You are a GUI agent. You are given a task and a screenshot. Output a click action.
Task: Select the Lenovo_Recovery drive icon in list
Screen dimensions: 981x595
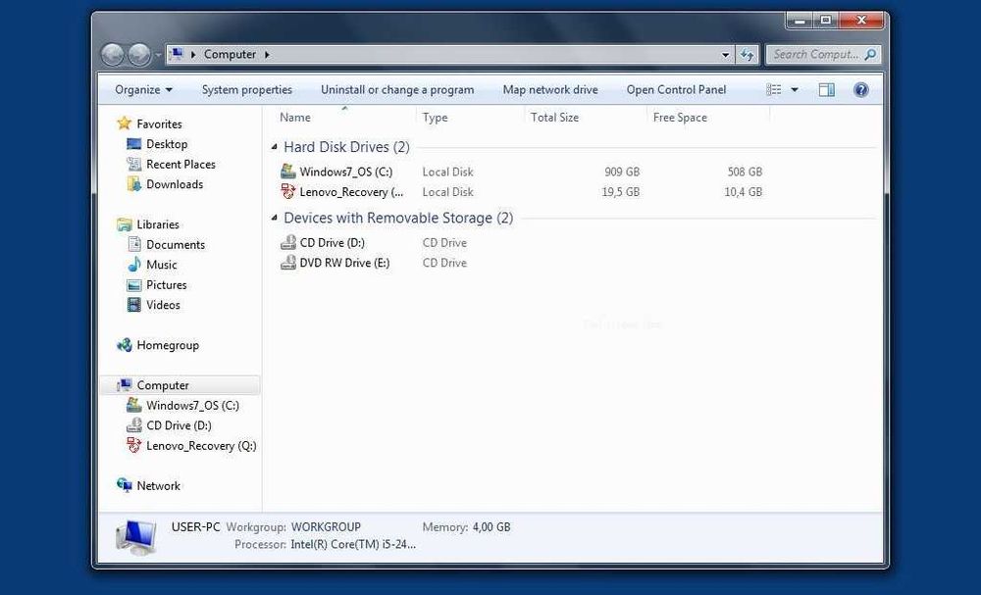pyautogui.click(x=287, y=191)
